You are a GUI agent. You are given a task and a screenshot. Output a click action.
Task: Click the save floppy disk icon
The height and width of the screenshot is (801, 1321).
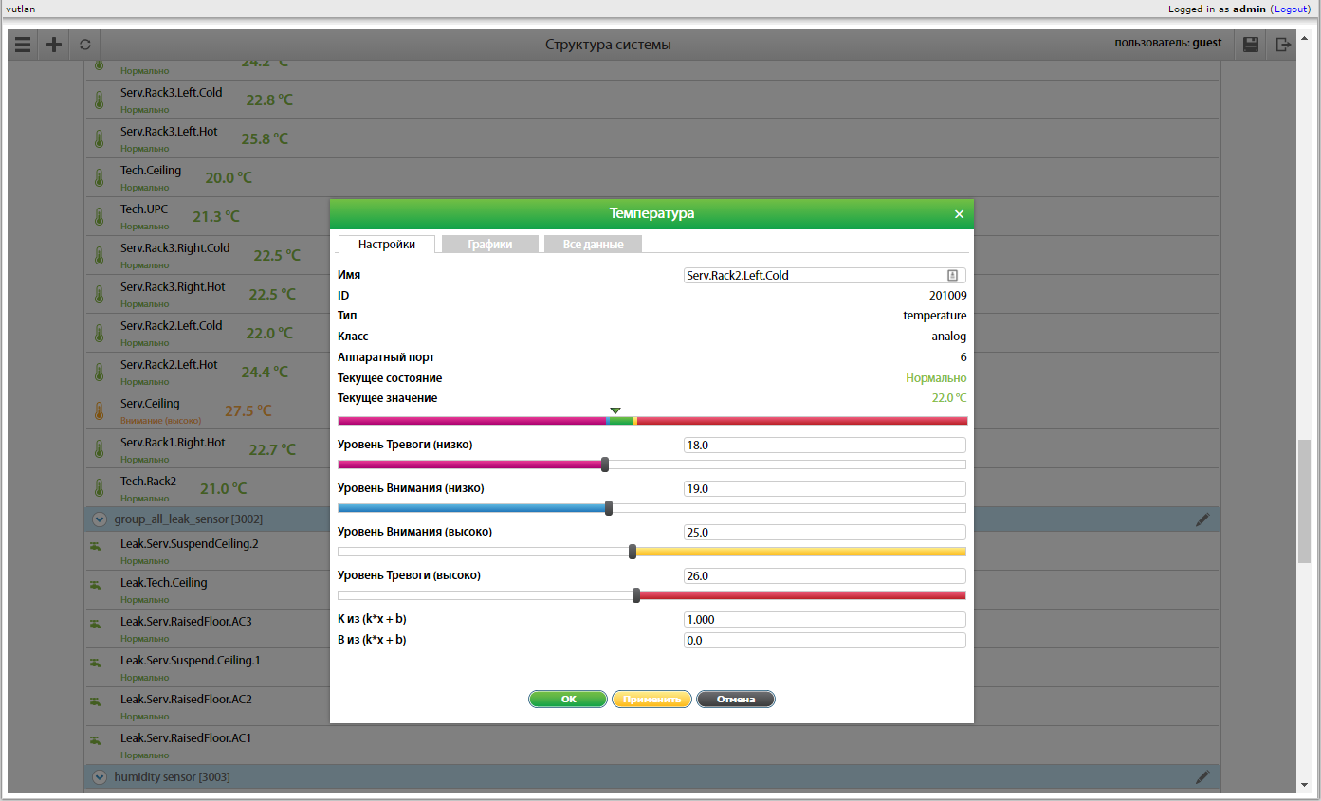pyautogui.click(x=1251, y=45)
